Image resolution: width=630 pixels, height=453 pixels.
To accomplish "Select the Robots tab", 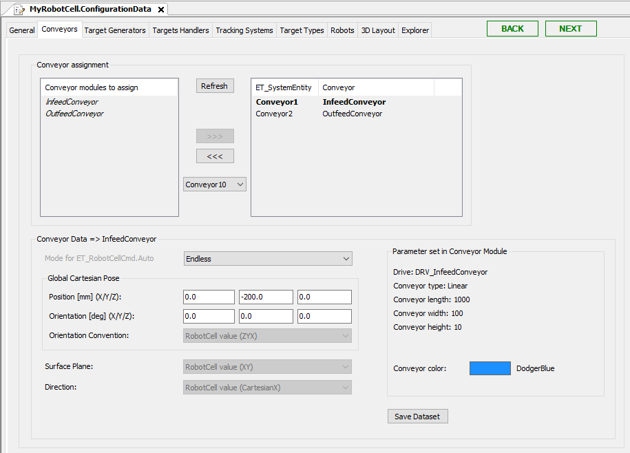I will click(342, 30).
